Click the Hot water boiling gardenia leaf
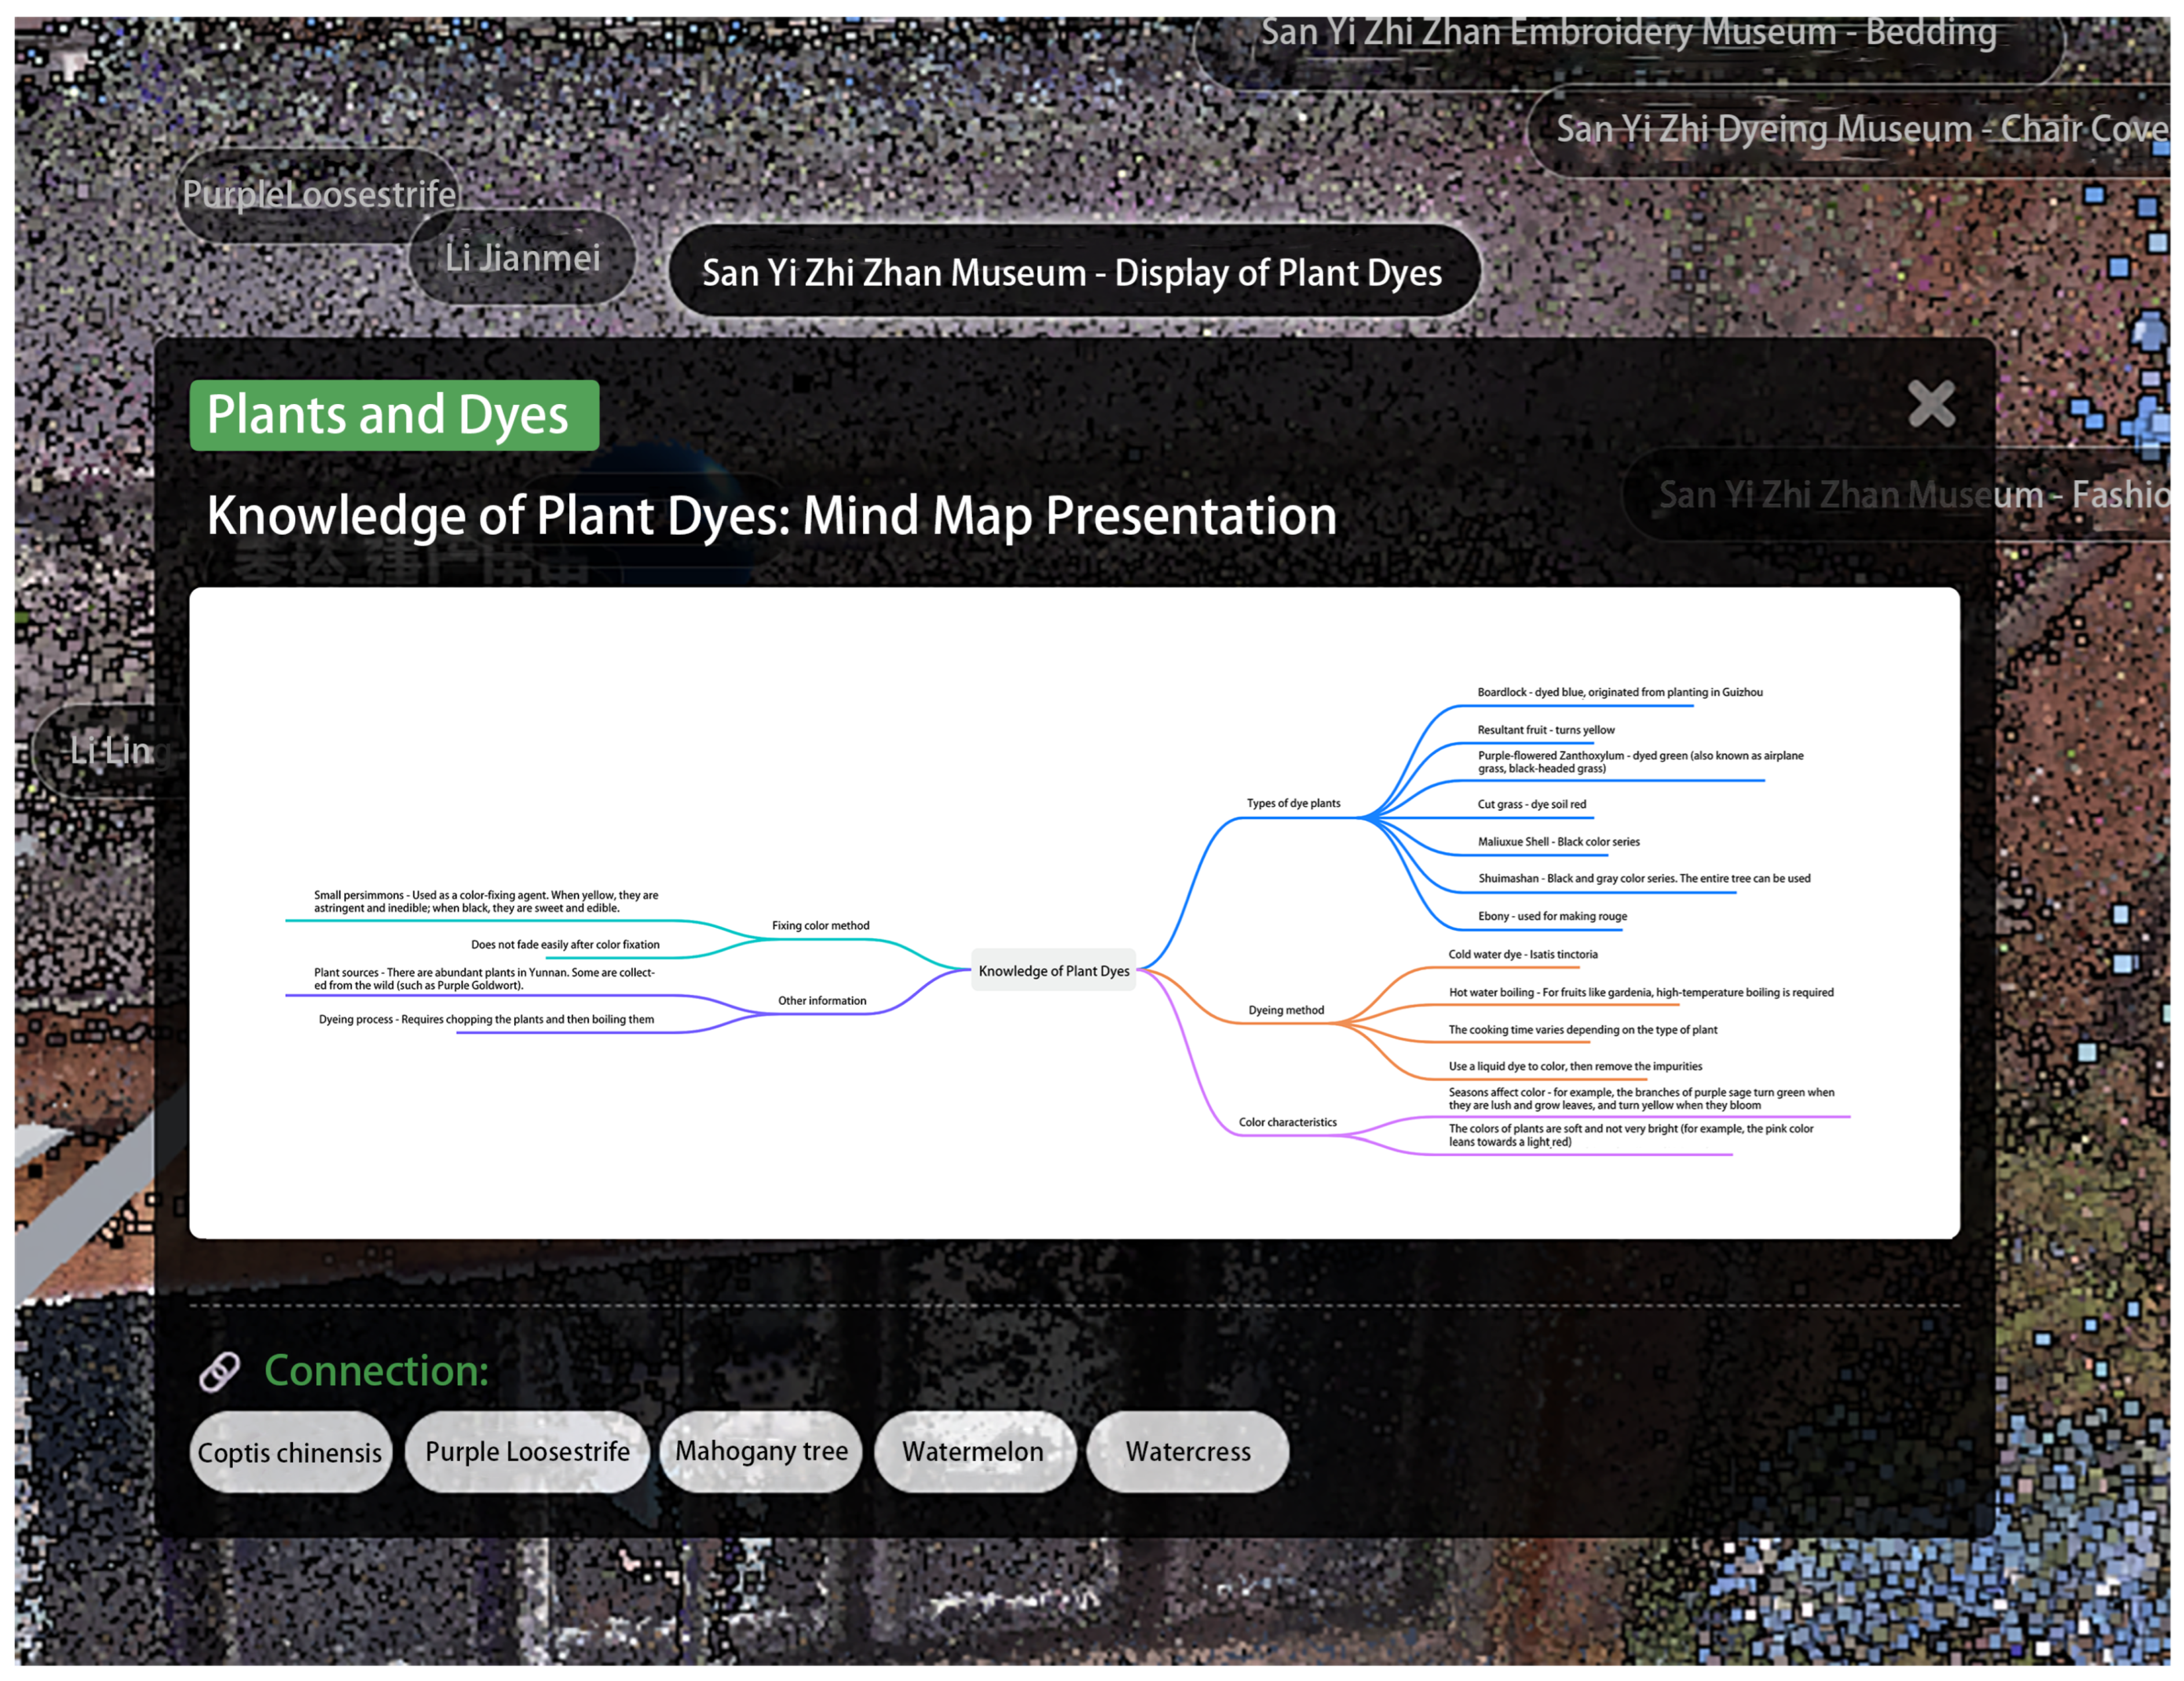The image size is (2184, 1681). pyautogui.click(x=1641, y=992)
